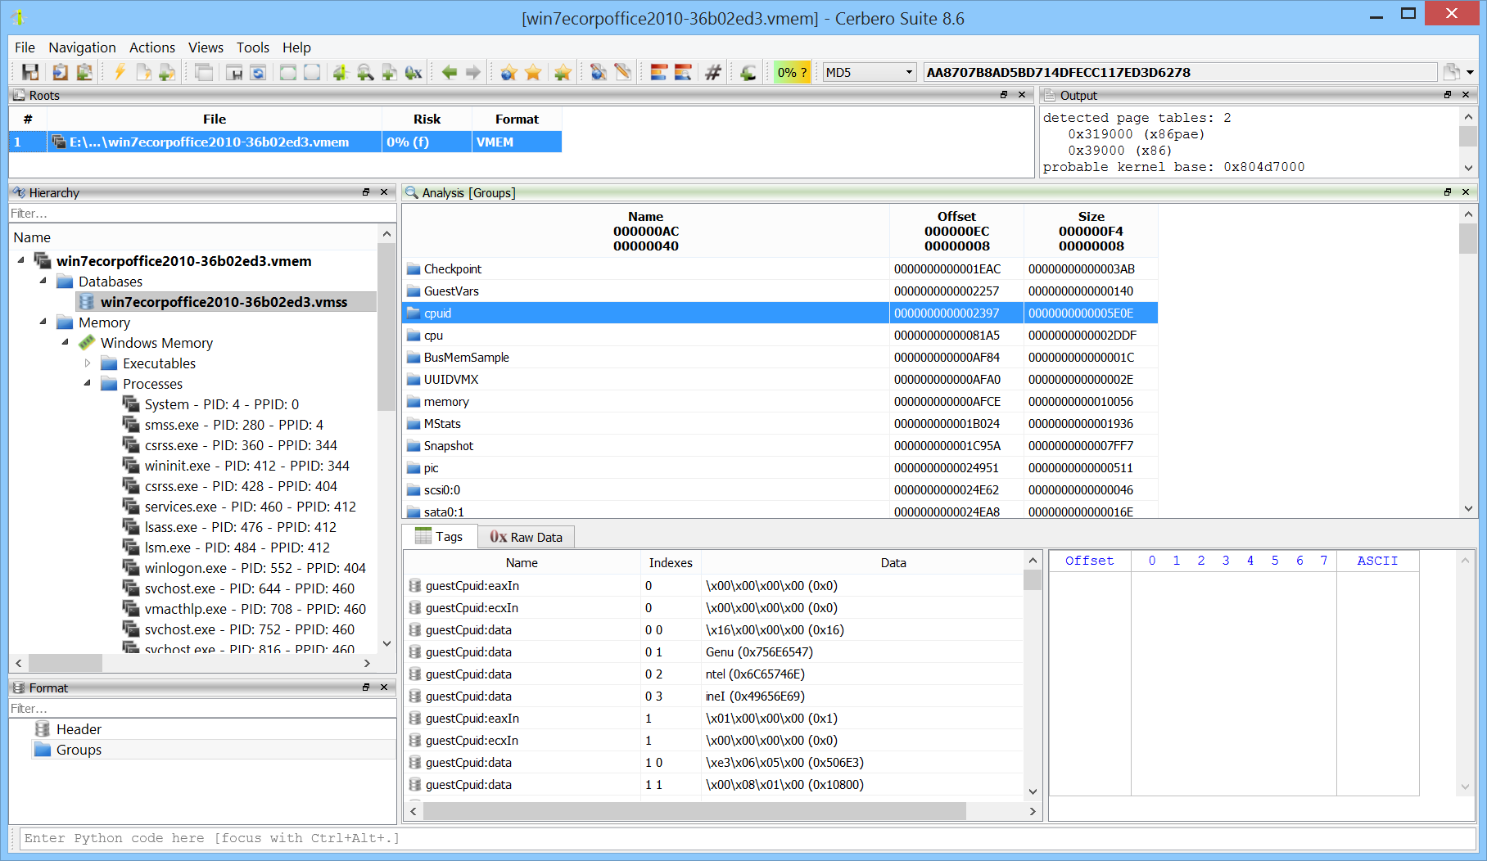Click the yellow lightning bolt action icon
Image resolution: width=1487 pixels, height=861 pixels.
tap(120, 73)
